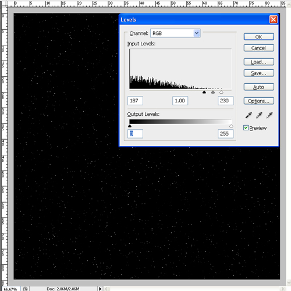The height and width of the screenshot is (291, 291).
Task: Click the Save... button
Action: point(258,73)
